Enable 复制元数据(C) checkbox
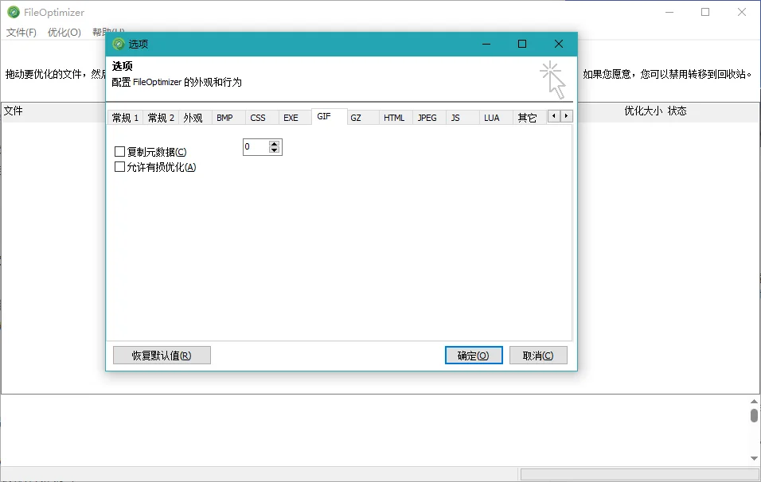Viewport: 761px width, 482px height. (119, 152)
